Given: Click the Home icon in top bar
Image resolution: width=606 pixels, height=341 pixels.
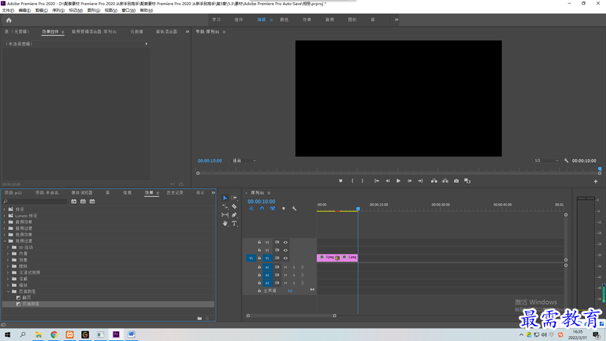Looking at the screenshot, I should point(9,20).
